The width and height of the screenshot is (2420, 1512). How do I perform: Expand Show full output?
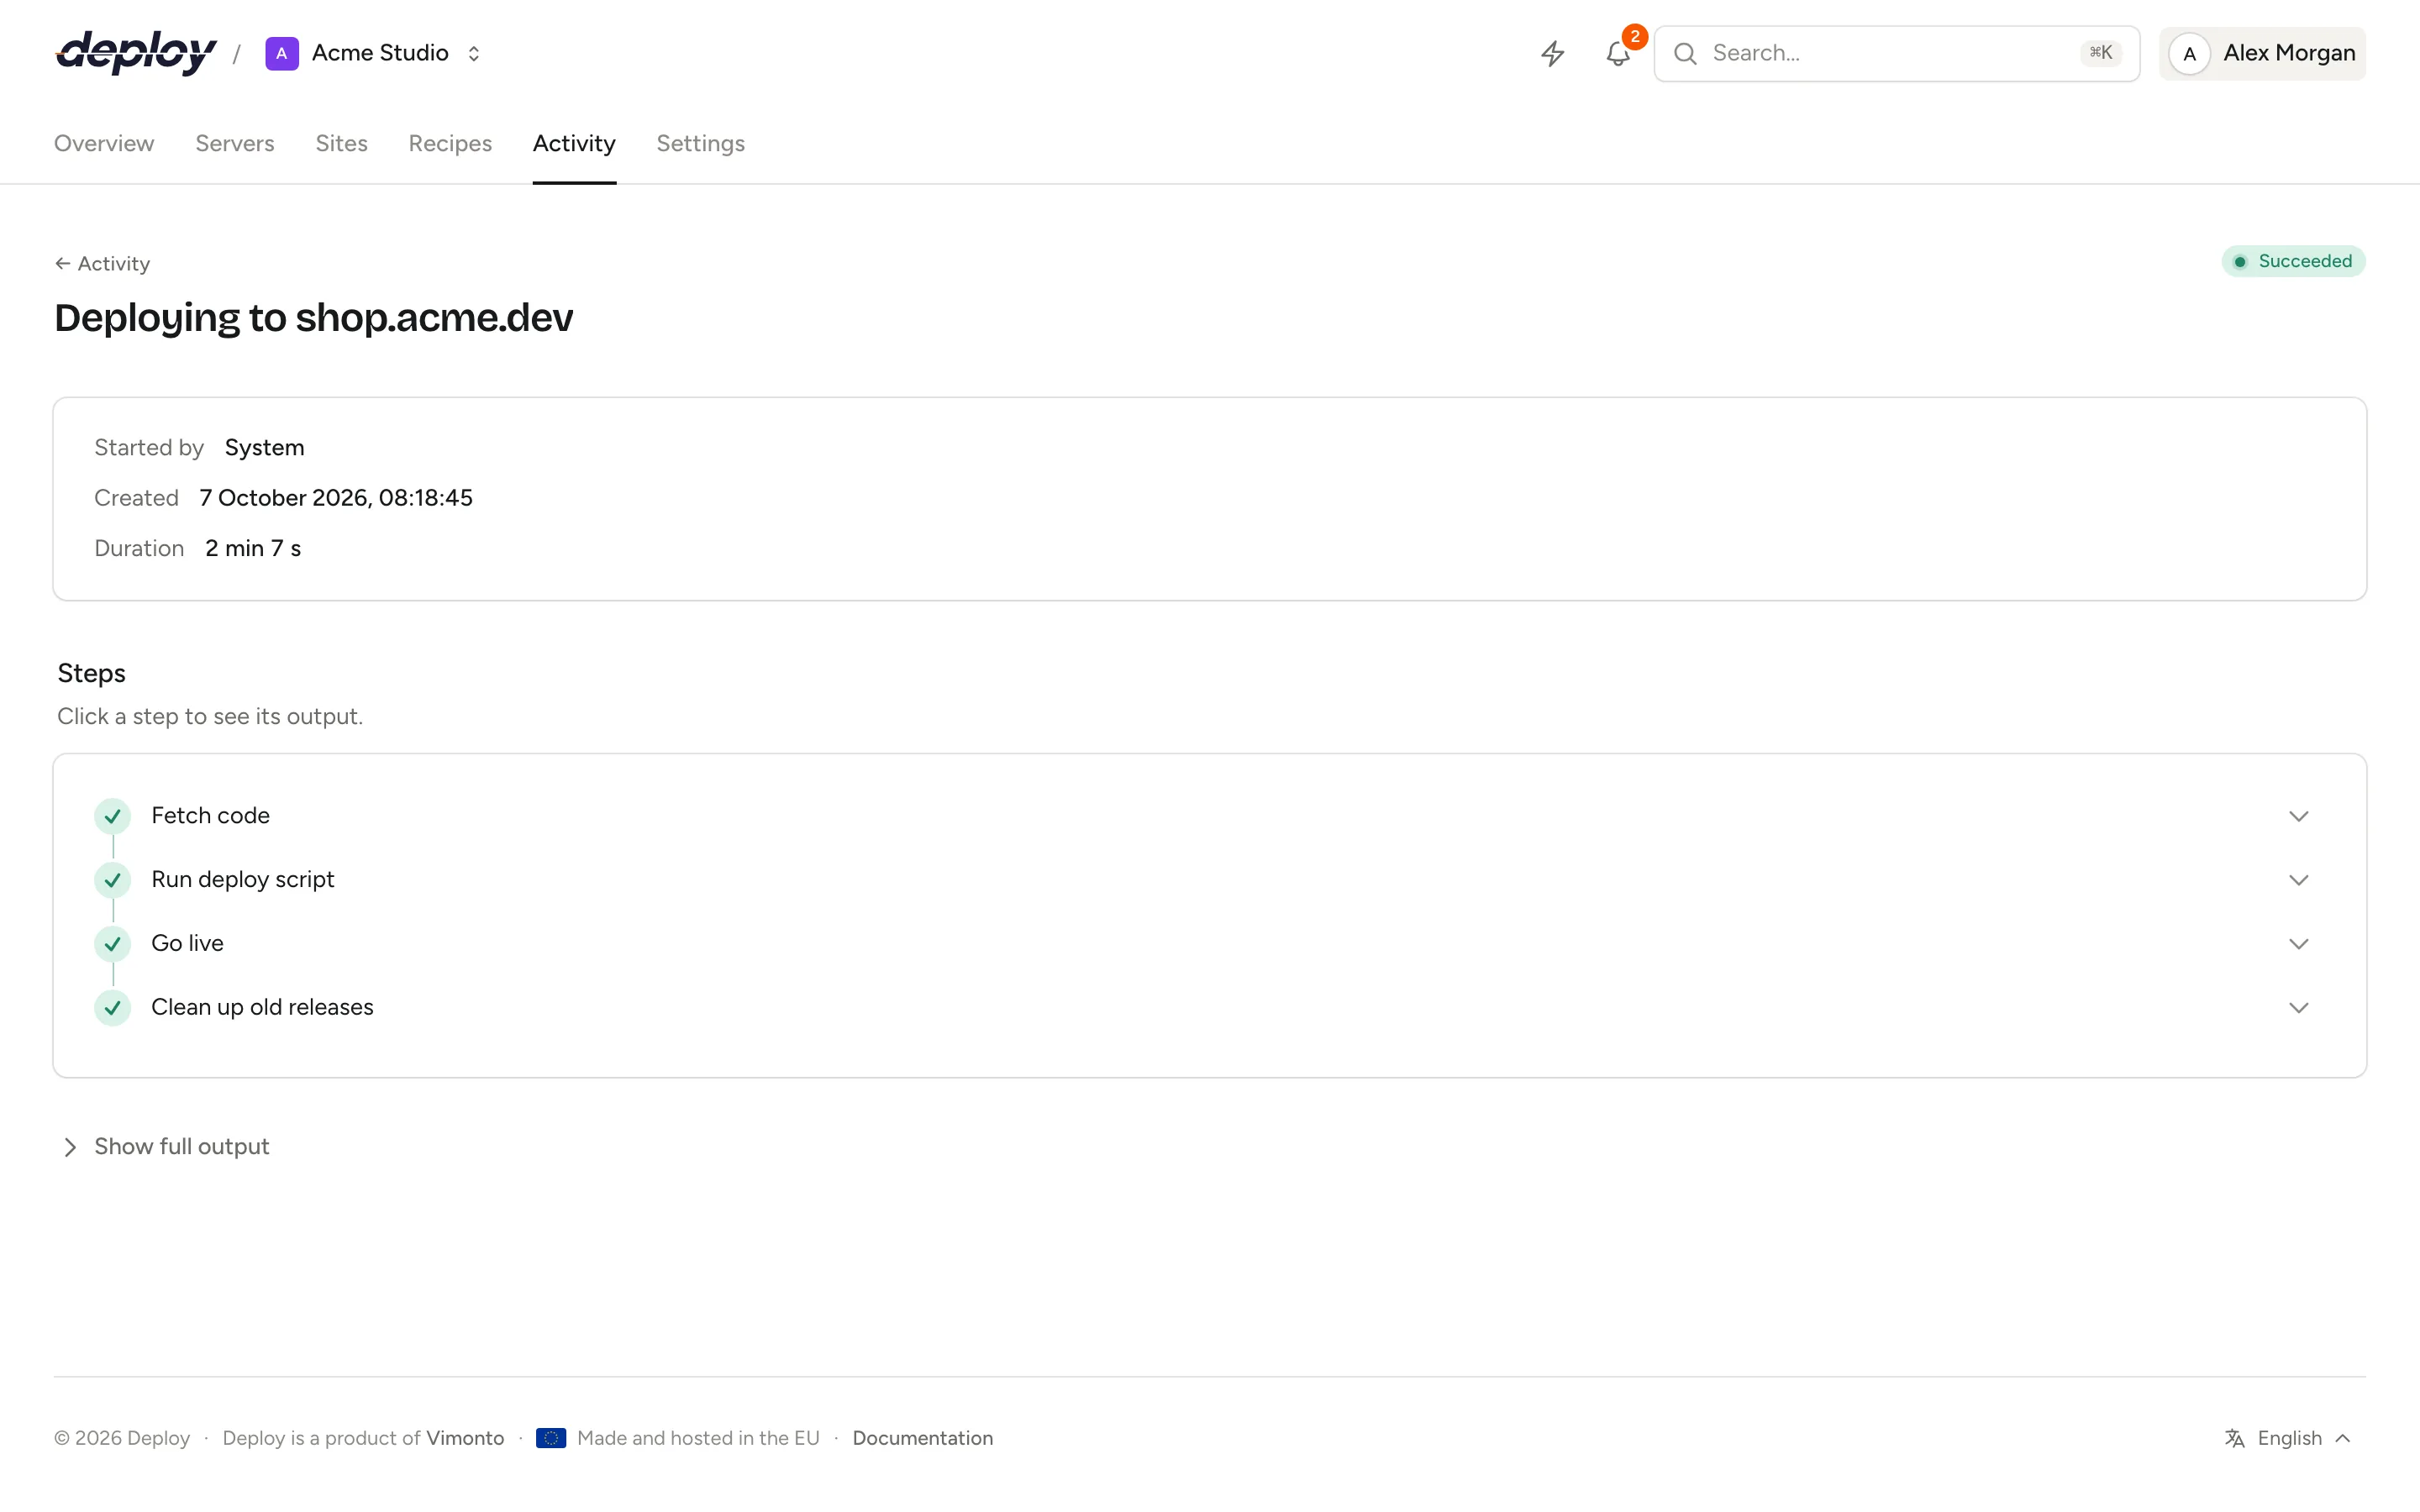166,1147
